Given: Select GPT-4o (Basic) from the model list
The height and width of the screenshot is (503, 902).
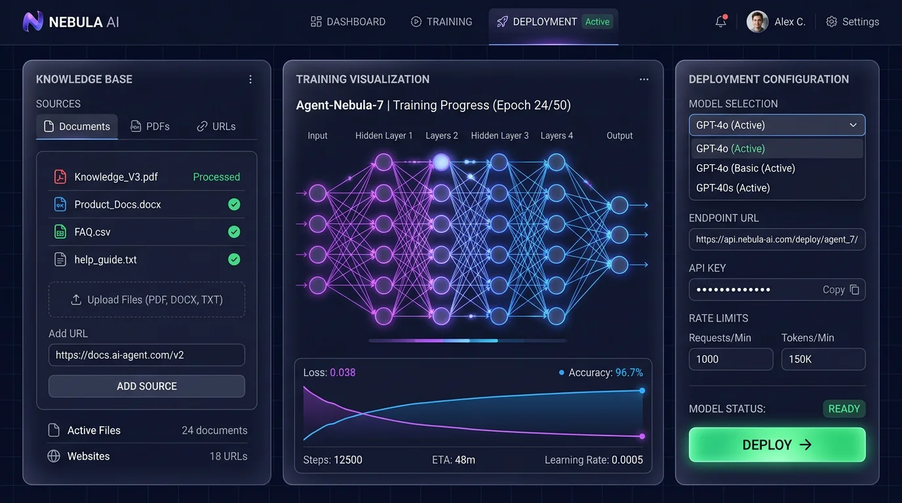Looking at the screenshot, I should tap(745, 168).
